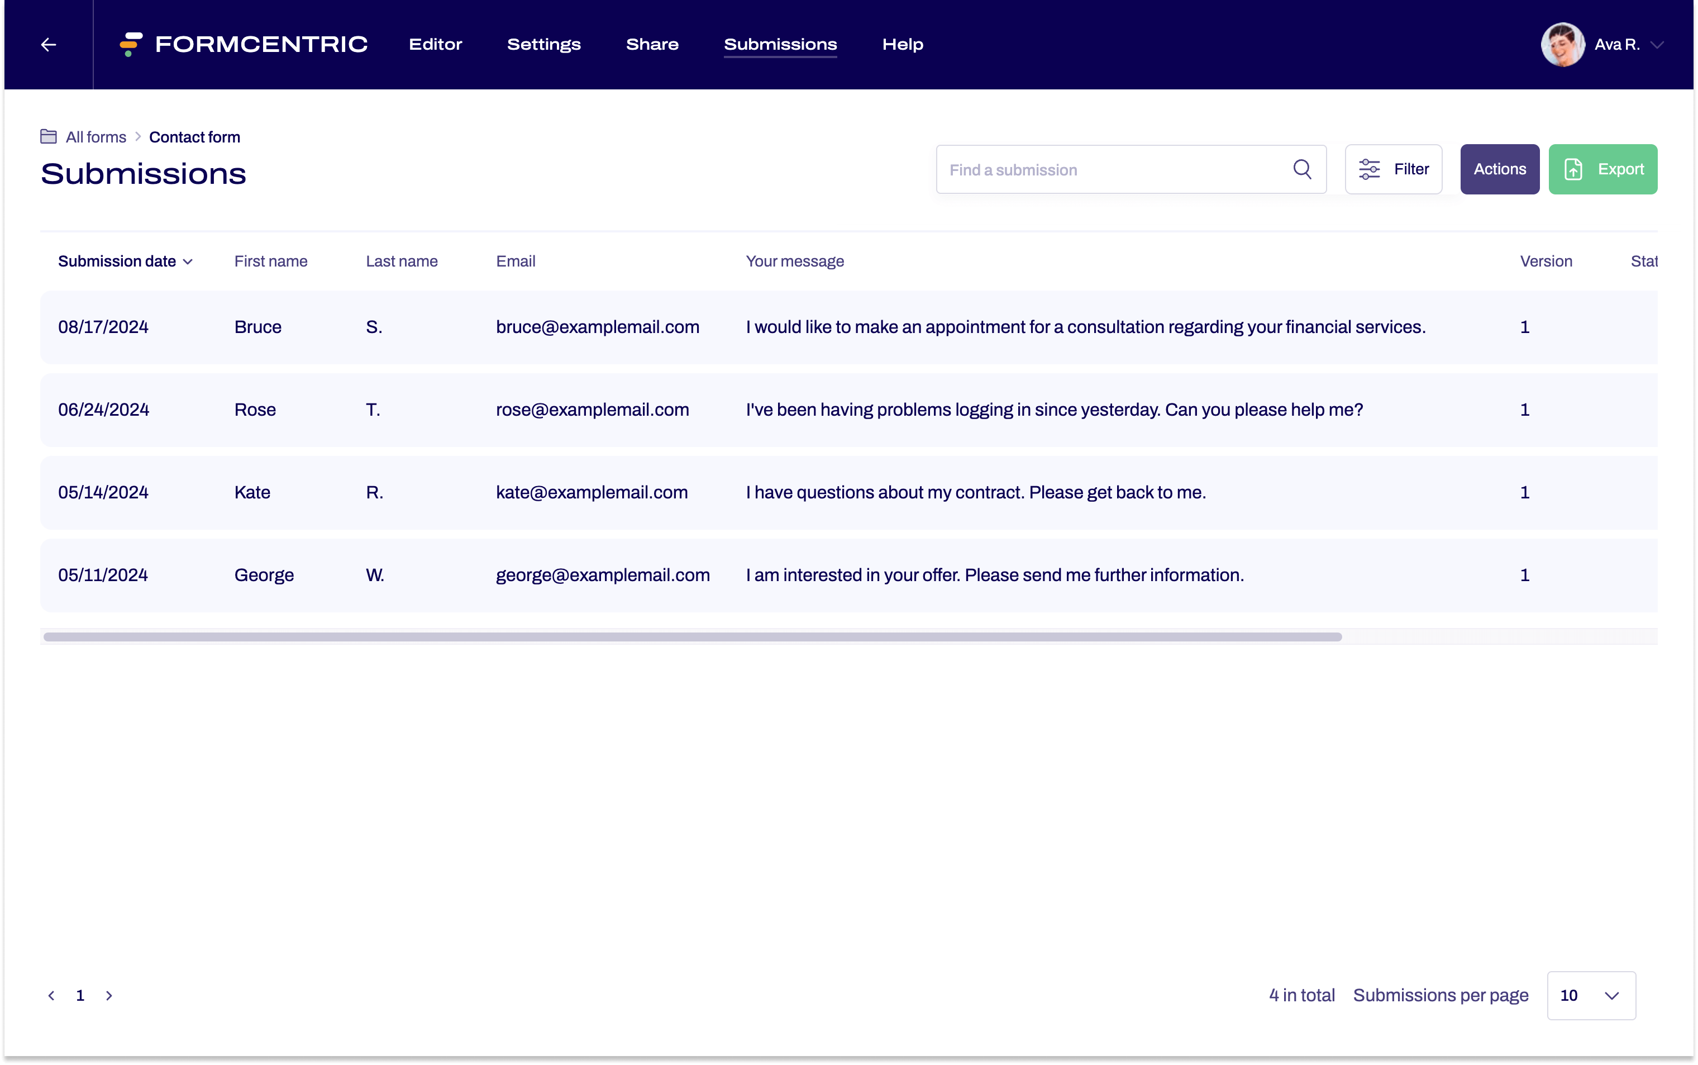
Task: Open the account menu chevron beside Ava R.
Action: click(x=1659, y=44)
